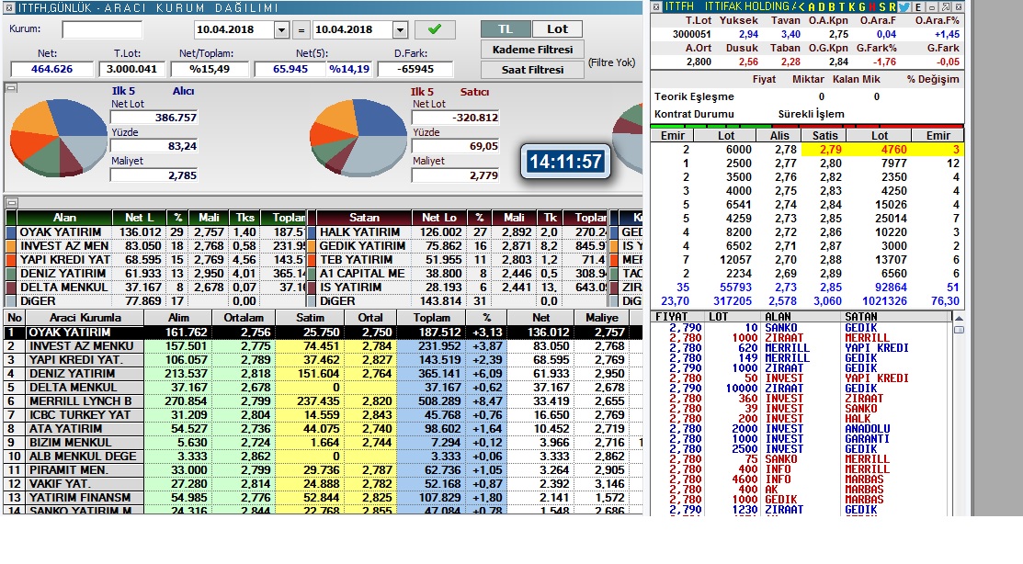This screenshot has height=564, width=1023.
Task: Click the yellow letter B in ITTFH title bar
Action: click(832, 7)
